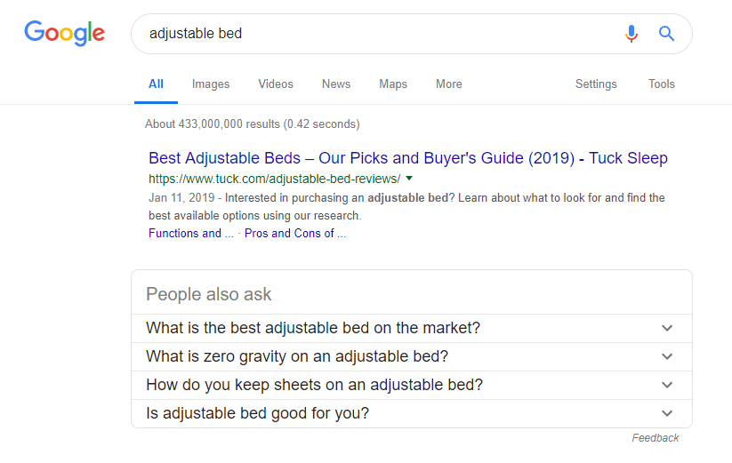Show search Tools options
Viewport: 732px width, 463px height.
pos(662,84)
